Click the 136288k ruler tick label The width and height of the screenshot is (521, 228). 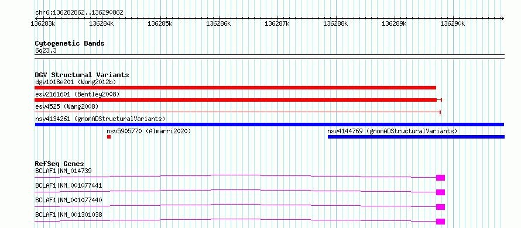335,24
